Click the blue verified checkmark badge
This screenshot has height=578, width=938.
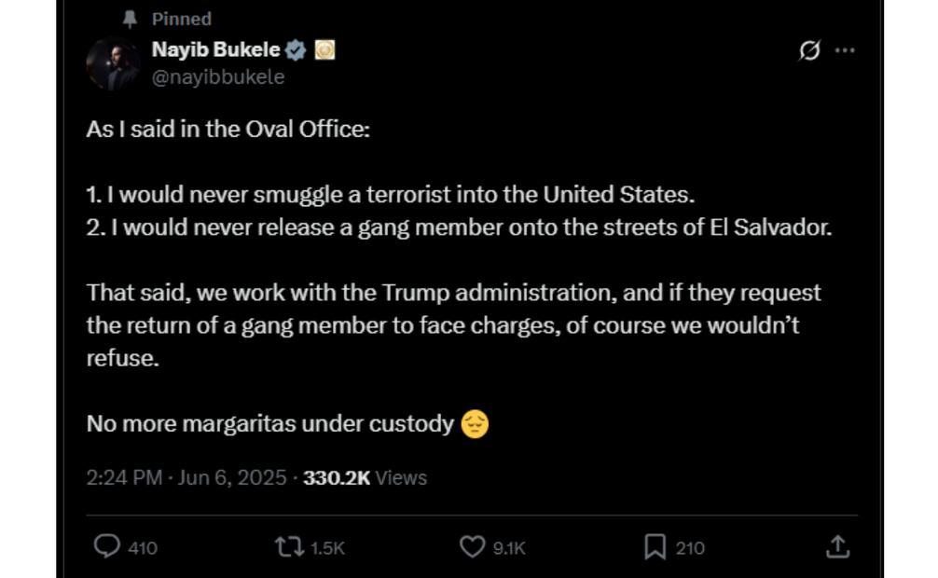(x=295, y=50)
